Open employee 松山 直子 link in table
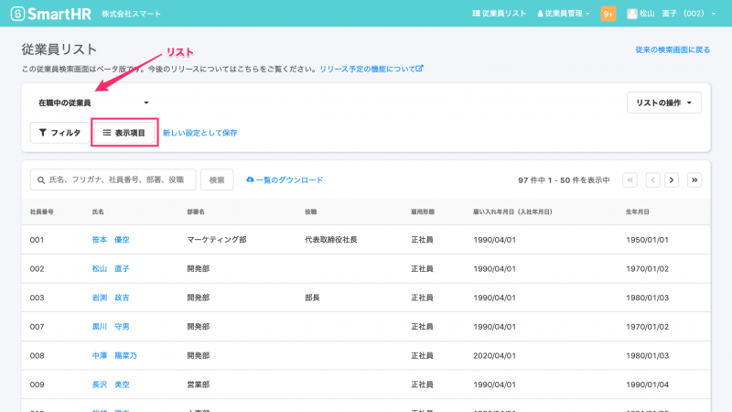This screenshot has width=732, height=412. pos(111,268)
